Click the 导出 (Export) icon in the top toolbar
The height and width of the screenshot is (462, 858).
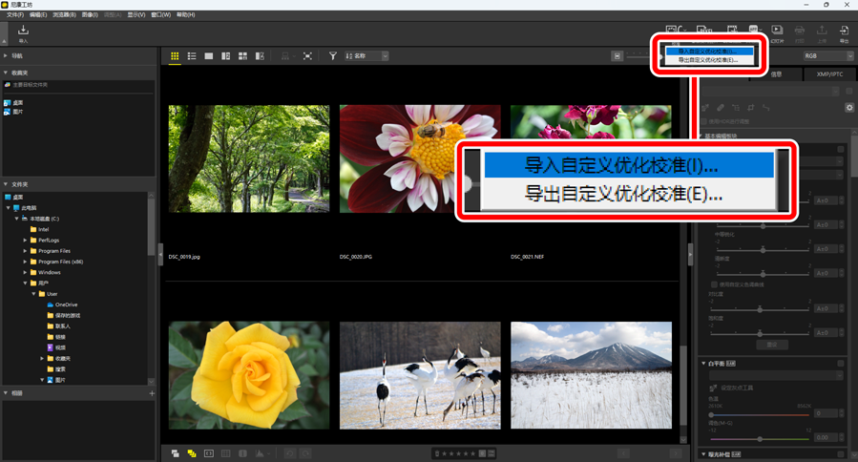844,32
